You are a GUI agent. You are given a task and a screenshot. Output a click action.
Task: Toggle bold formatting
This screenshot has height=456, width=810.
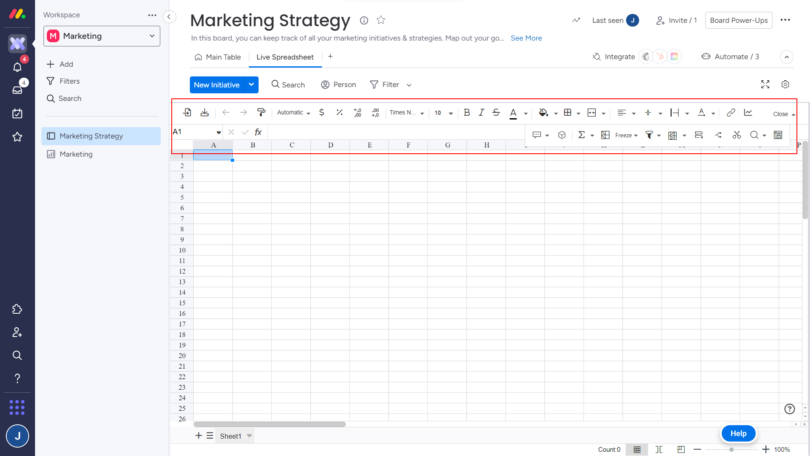point(467,112)
